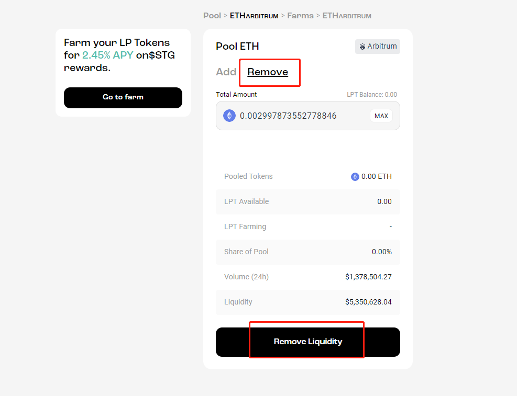Image resolution: width=517 pixels, height=396 pixels.
Task: Open the first ETH Arbitrum breadcrumb
Action: coord(254,16)
